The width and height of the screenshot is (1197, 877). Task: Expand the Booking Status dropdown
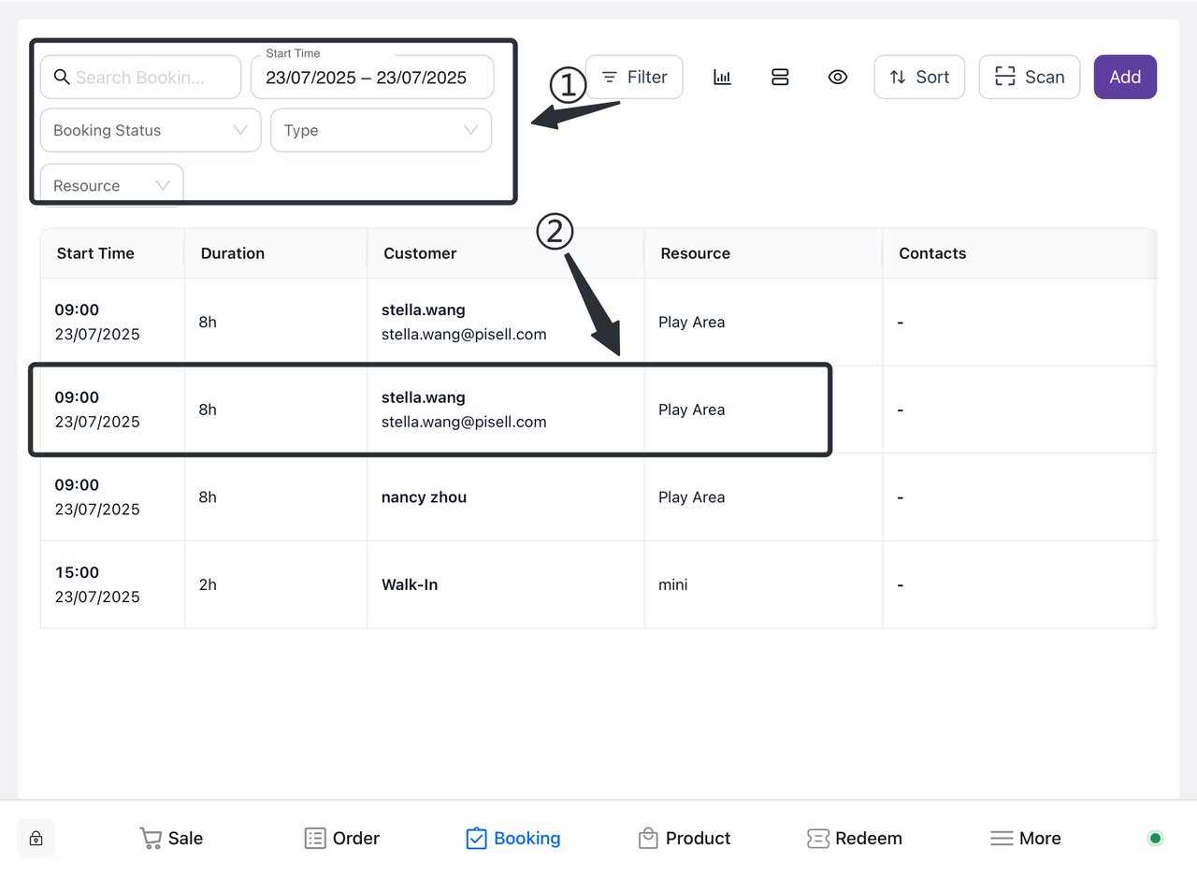150,131
